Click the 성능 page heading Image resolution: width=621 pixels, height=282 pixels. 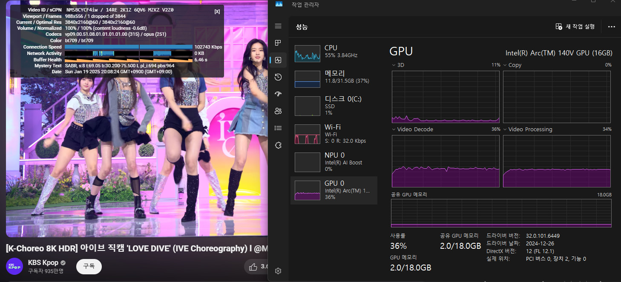(302, 27)
